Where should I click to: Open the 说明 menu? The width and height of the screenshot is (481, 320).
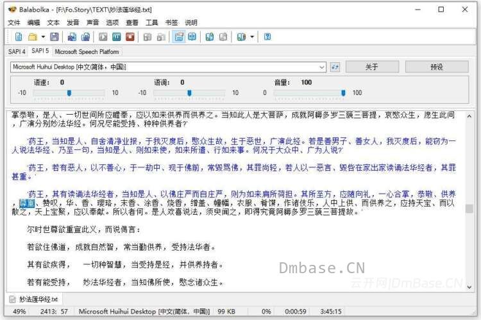tap(191, 22)
